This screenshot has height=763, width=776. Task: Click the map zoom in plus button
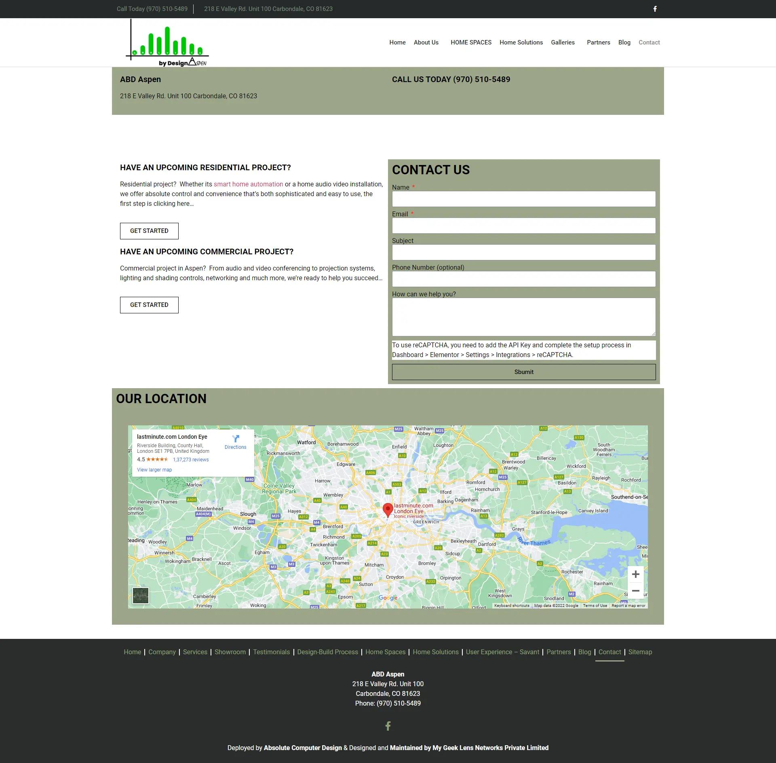pos(635,574)
